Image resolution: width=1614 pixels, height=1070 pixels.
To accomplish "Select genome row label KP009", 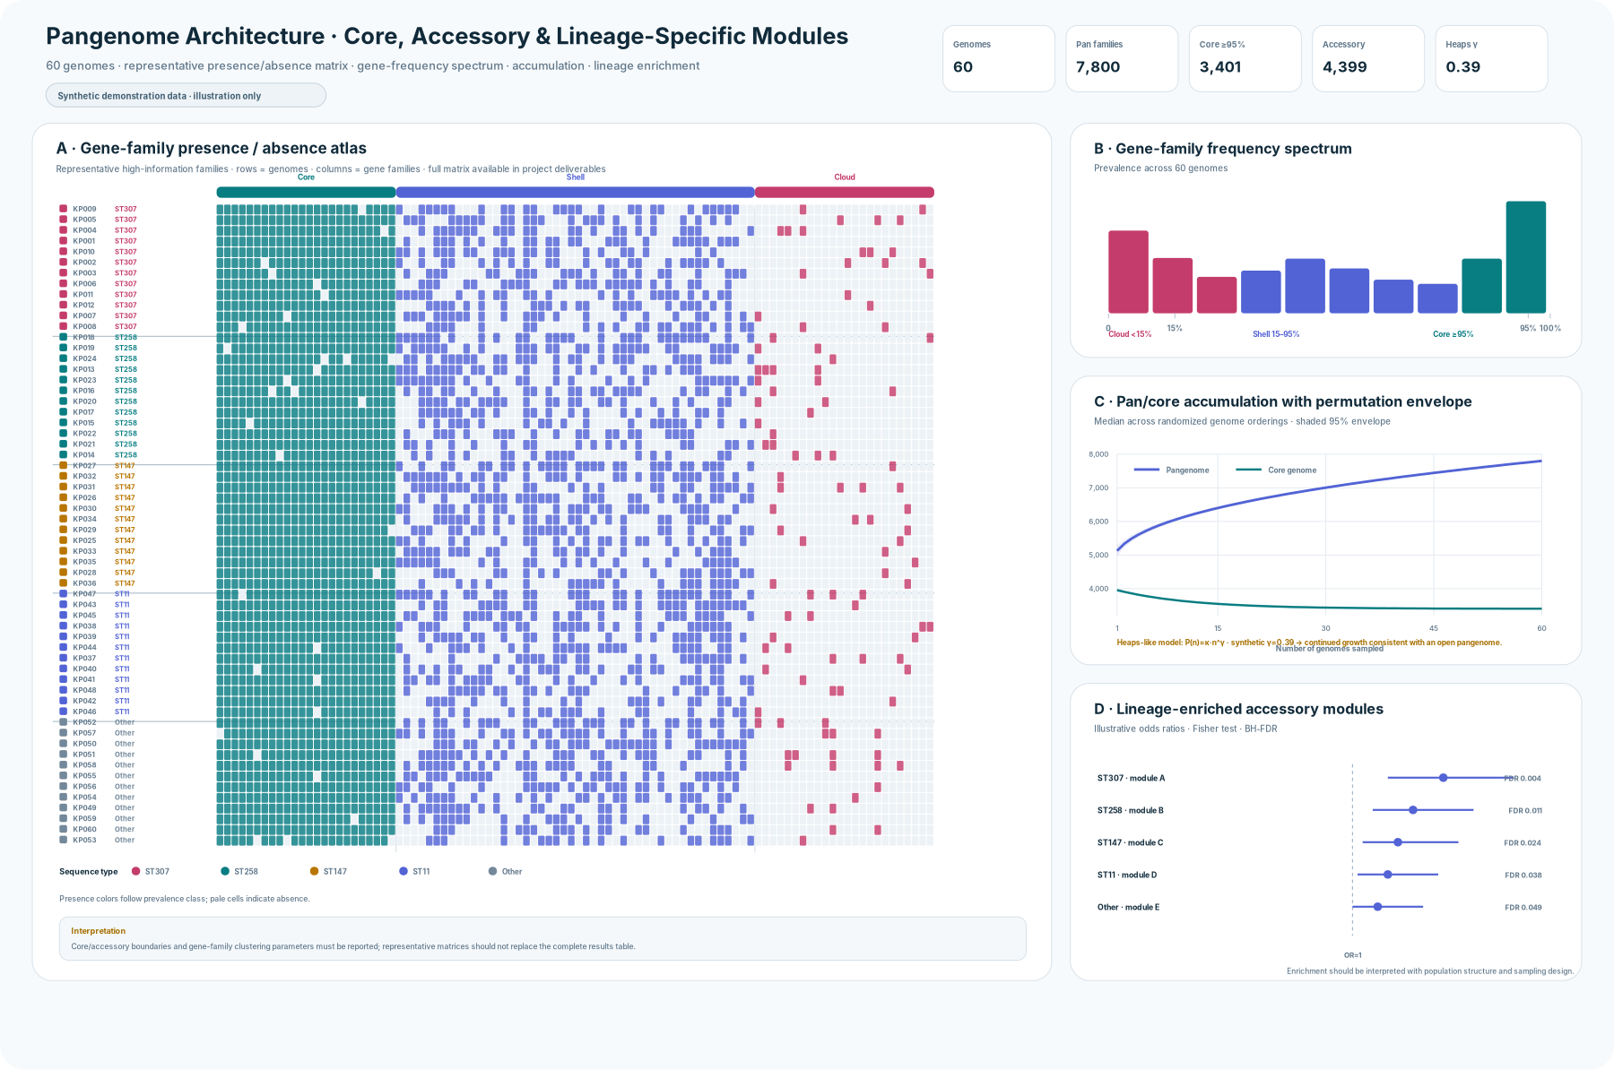I will [x=84, y=209].
